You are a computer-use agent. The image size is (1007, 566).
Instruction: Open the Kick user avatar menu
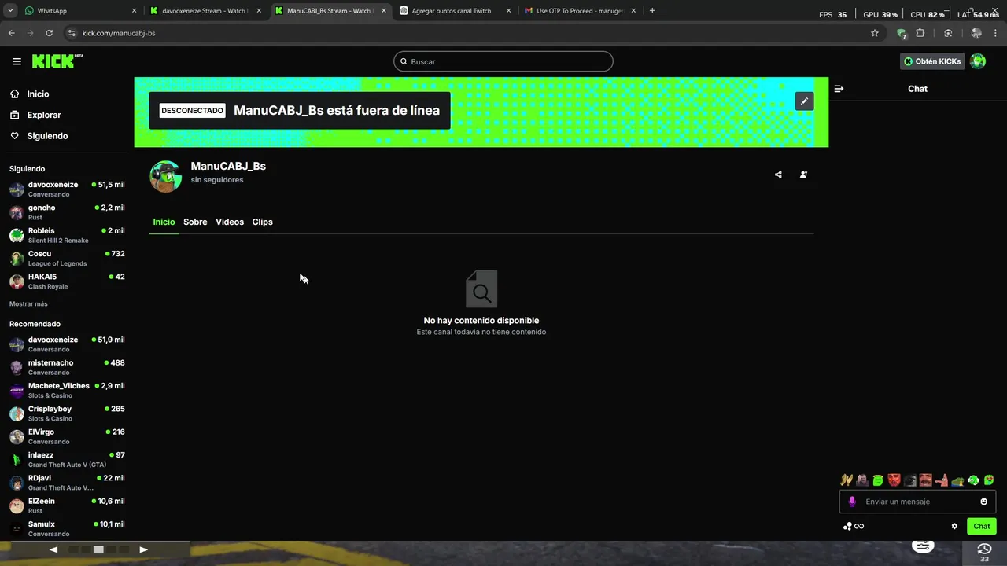coord(978,61)
